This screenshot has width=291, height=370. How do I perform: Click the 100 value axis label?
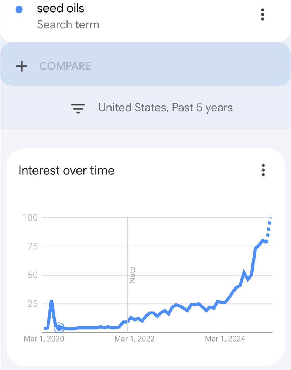pos(30,217)
